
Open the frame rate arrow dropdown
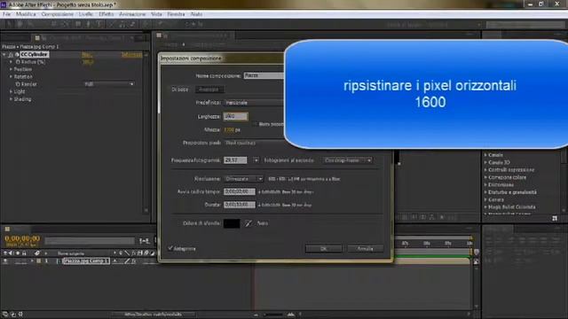pos(256,160)
